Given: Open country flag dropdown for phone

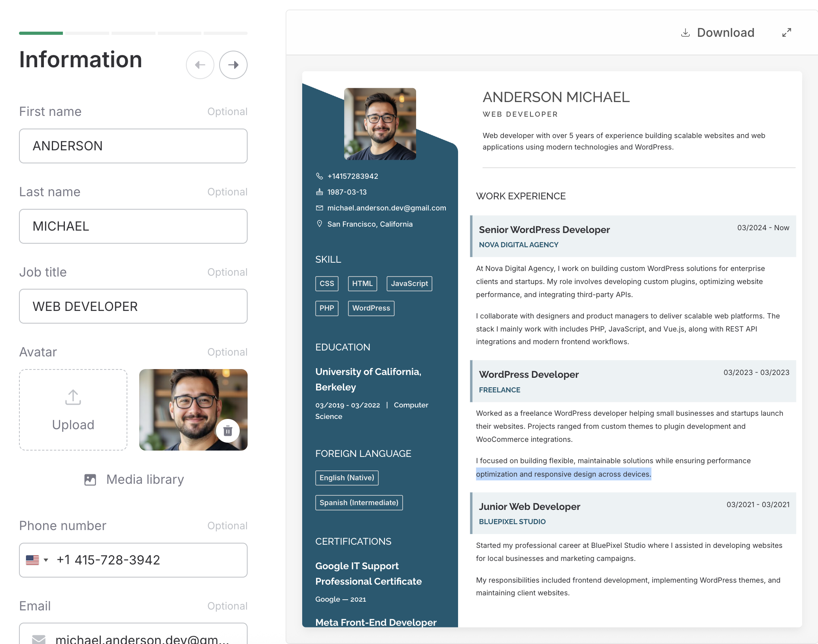Looking at the screenshot, I should pos(37,560).
